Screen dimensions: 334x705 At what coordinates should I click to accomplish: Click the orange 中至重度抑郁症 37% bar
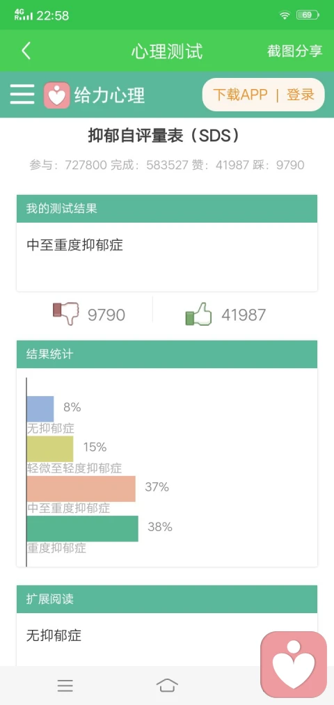pyautogui.click(x=81, y=489)
